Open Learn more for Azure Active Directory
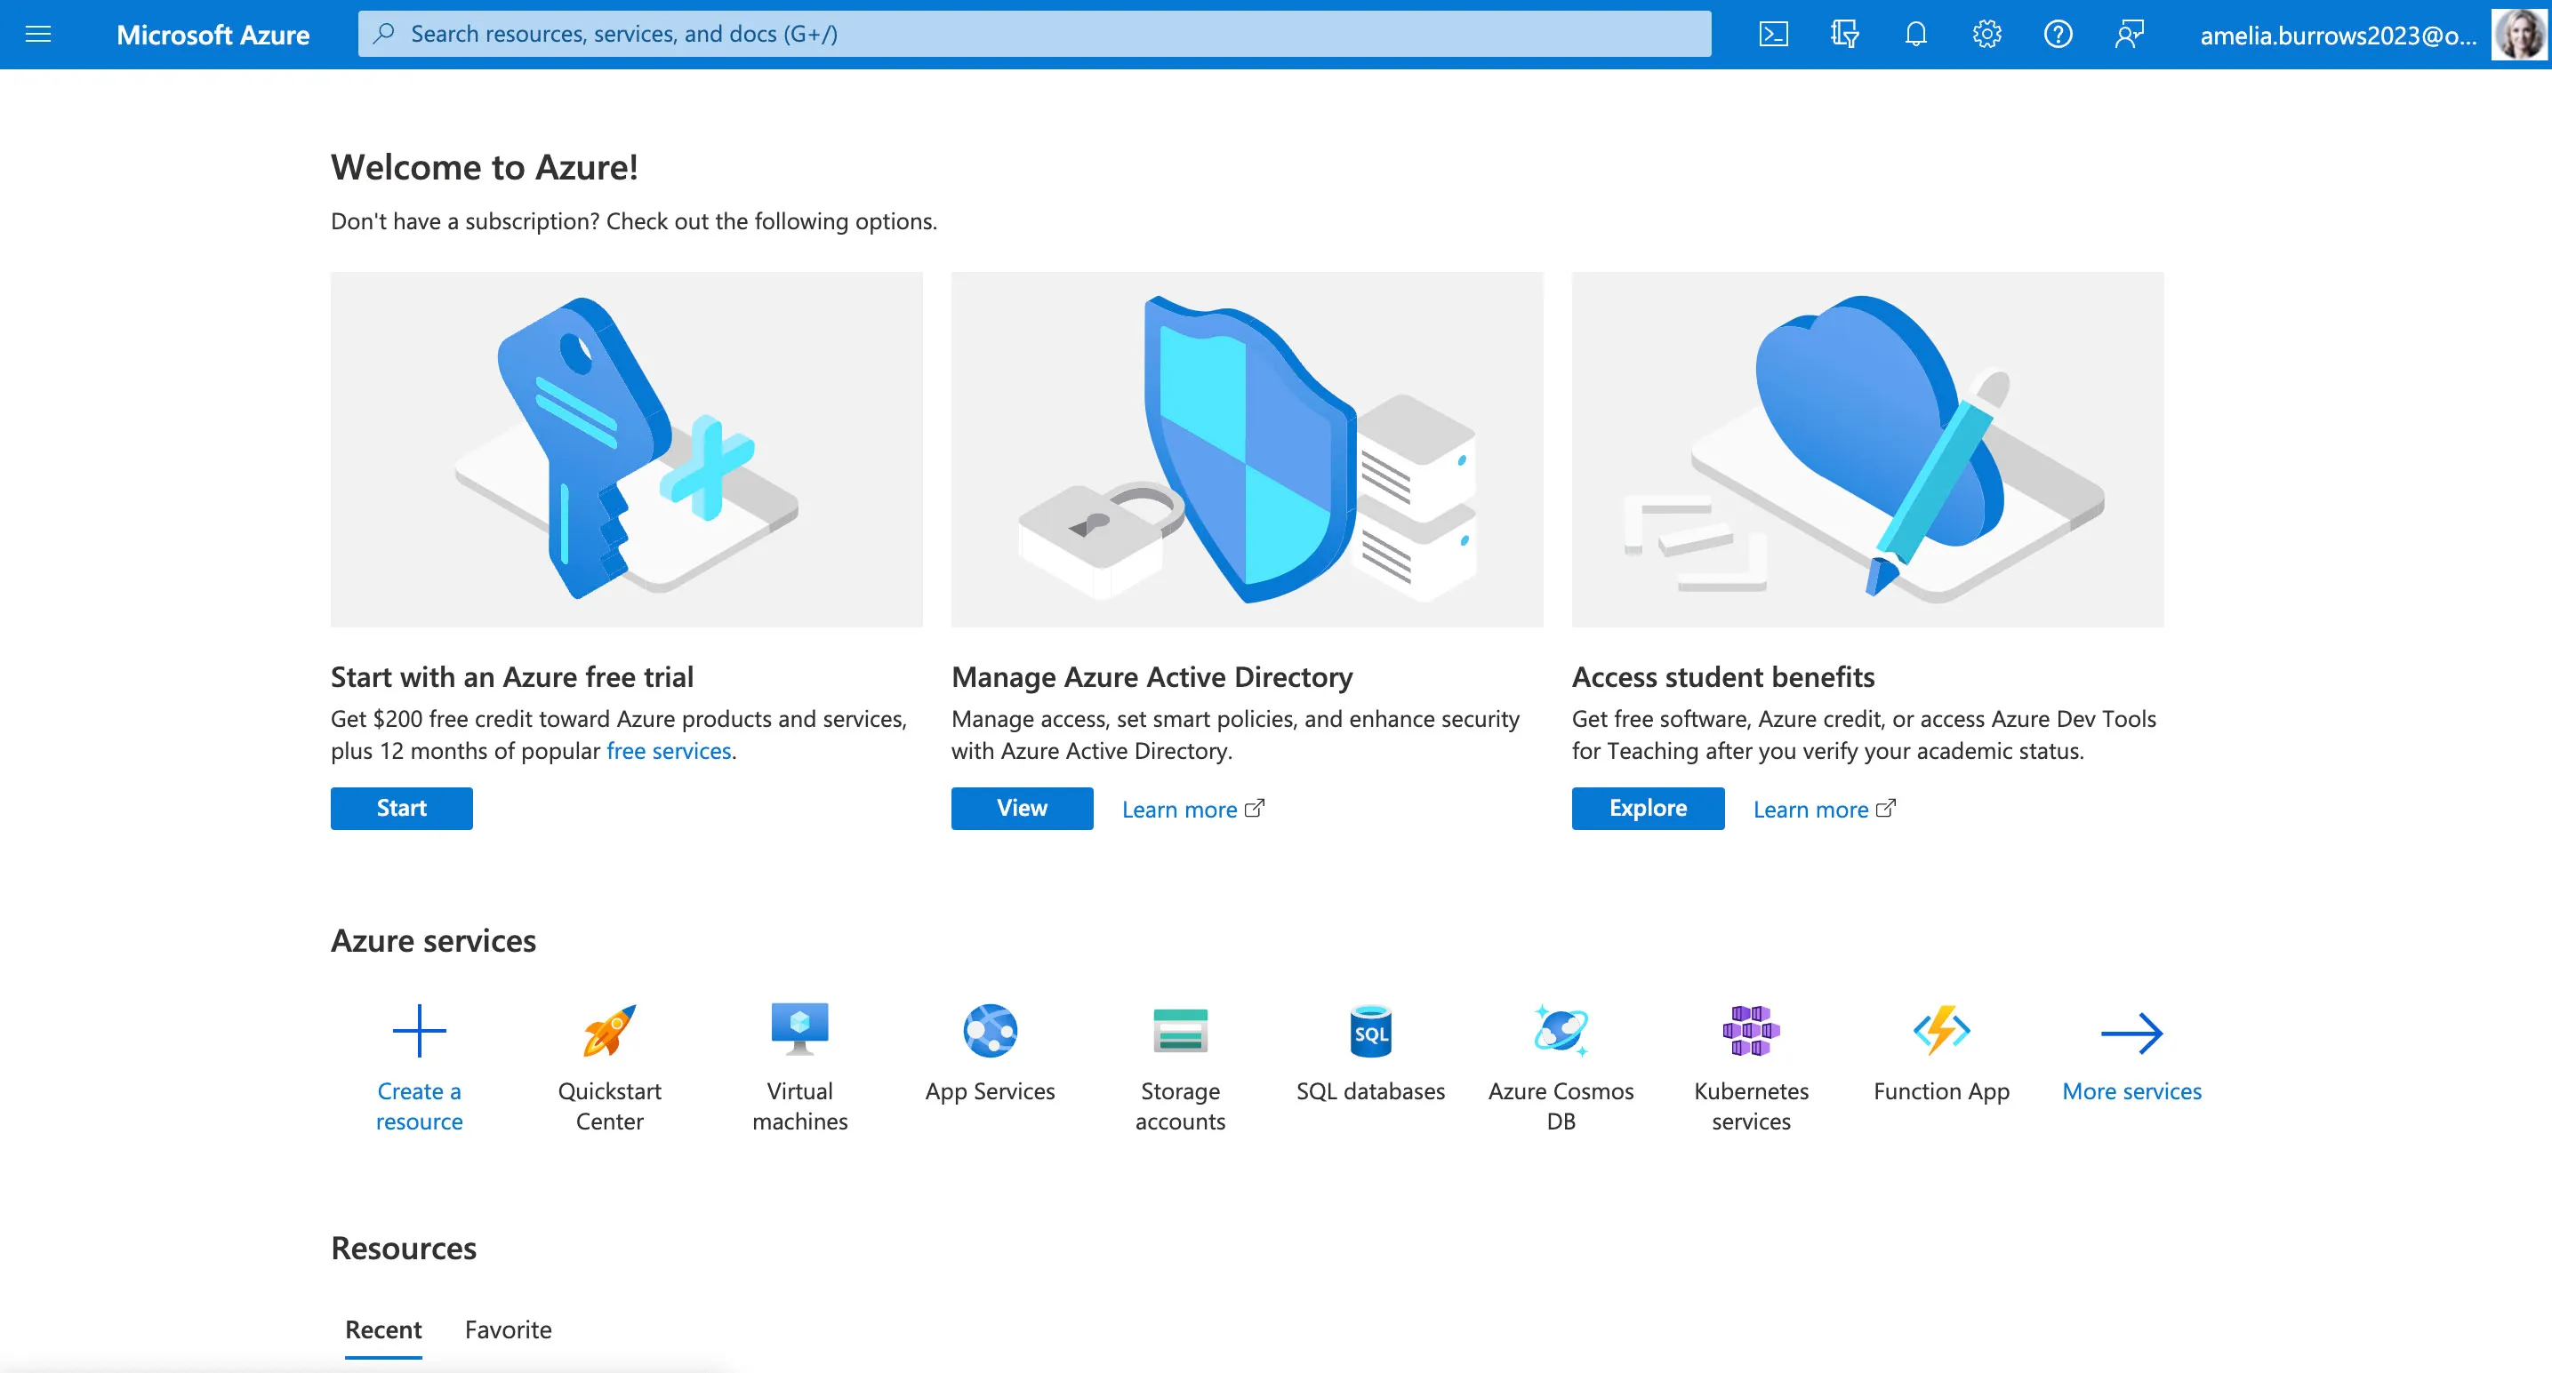The image size is (2552, 1373). point(1192,809)
